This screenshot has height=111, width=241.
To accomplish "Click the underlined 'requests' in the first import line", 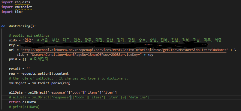I will click(x=23, y=2).
